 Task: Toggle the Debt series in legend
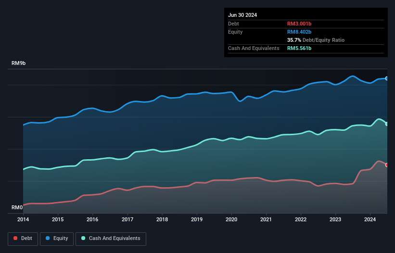tap(23, 239)
